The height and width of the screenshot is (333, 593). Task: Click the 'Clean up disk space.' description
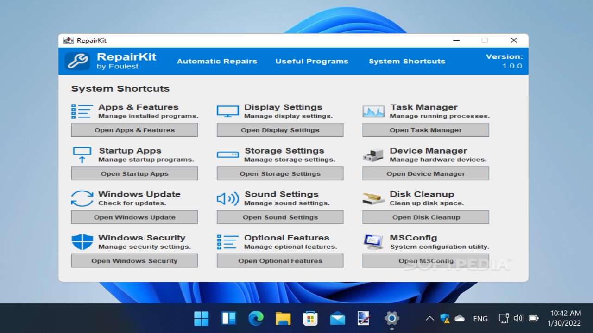427,203
